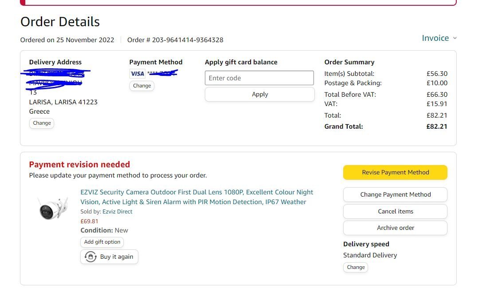Visit the Ezviz Direct seller page
This screenshot has height=296, width=482.
pyautogui.click(x=117, y=212)
